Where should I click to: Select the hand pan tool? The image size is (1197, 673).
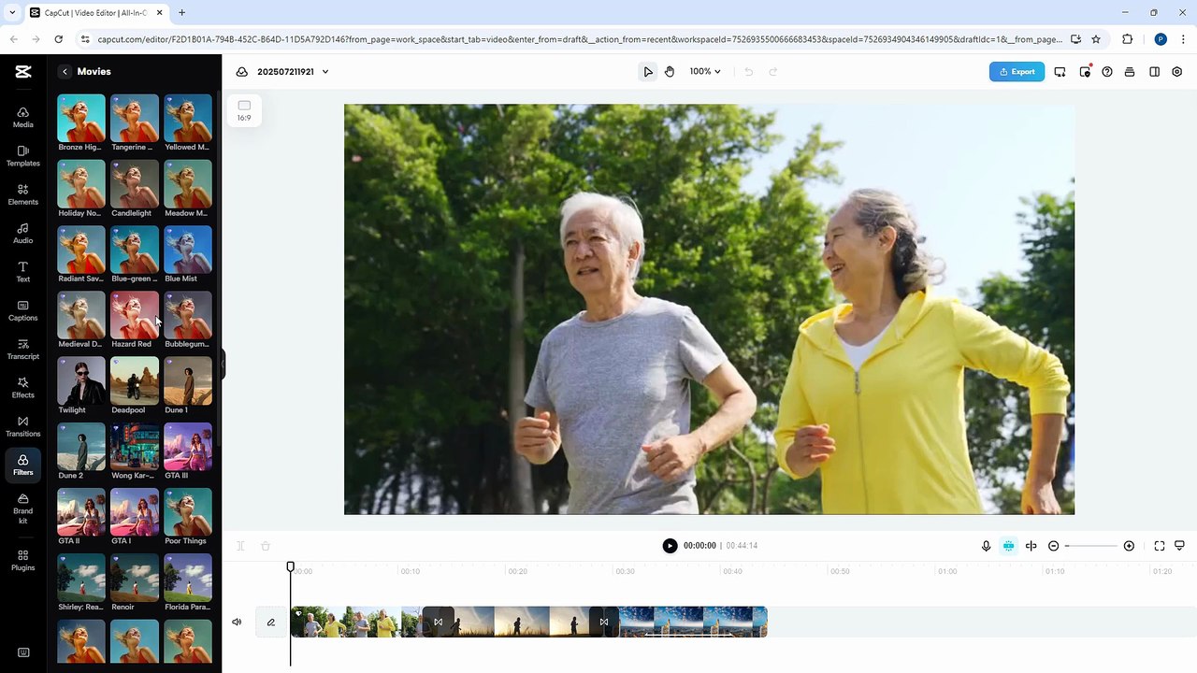tap(670, 72)
